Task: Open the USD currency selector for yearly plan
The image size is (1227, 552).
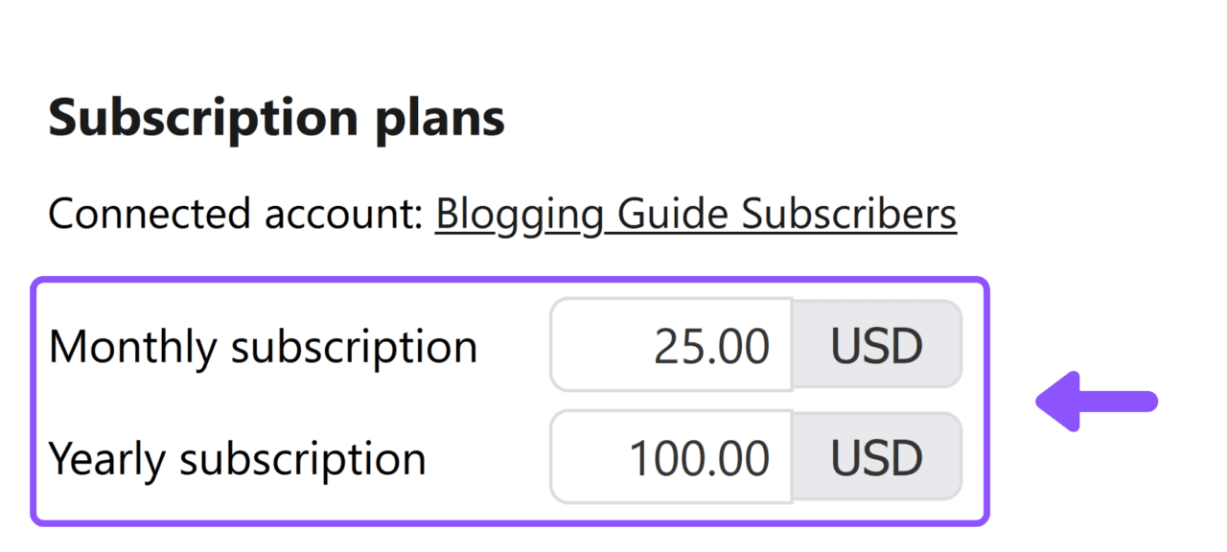Action: 877,457
